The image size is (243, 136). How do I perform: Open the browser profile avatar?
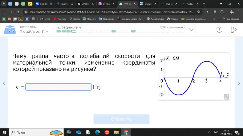coord(232,12)
